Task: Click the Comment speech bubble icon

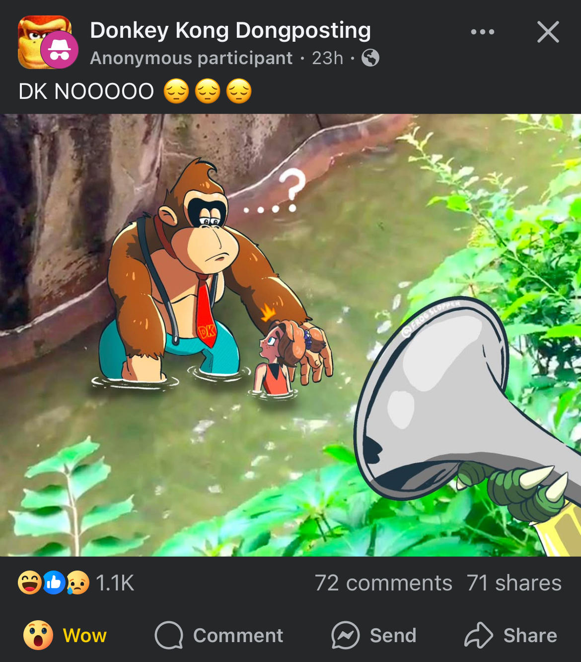Action: [169, 635]
